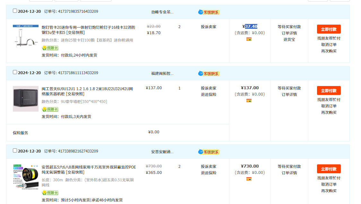The image size is (361, 204).
Task: Click 找朋友帮忙付 for the 安普 cable order
Action: (x=329, y=178)
